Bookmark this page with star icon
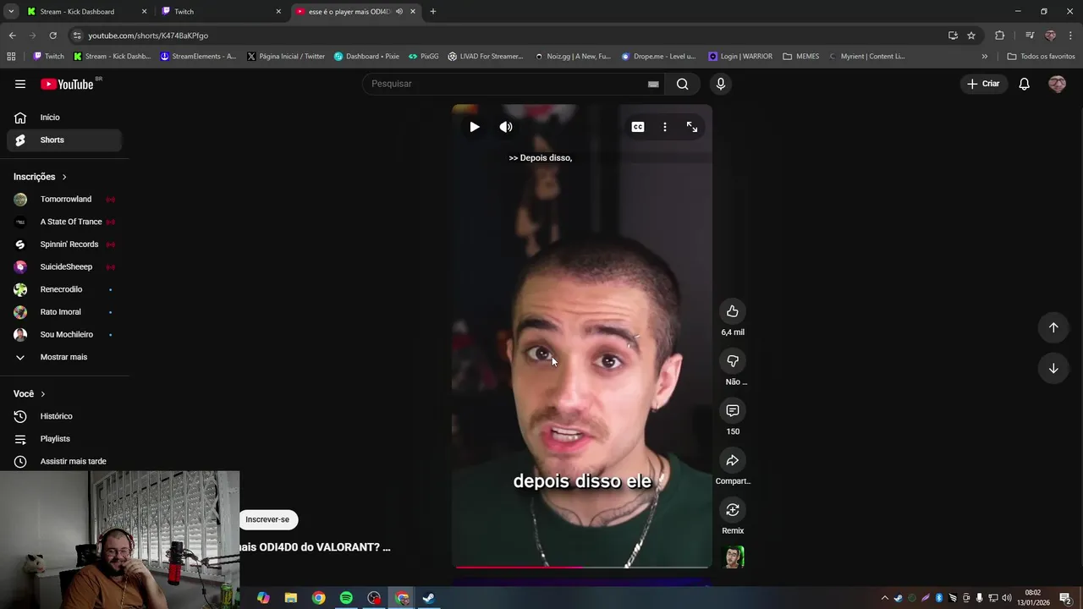Screen dimensions: 1083x609 pyautogui.click(x=971, y=36)
